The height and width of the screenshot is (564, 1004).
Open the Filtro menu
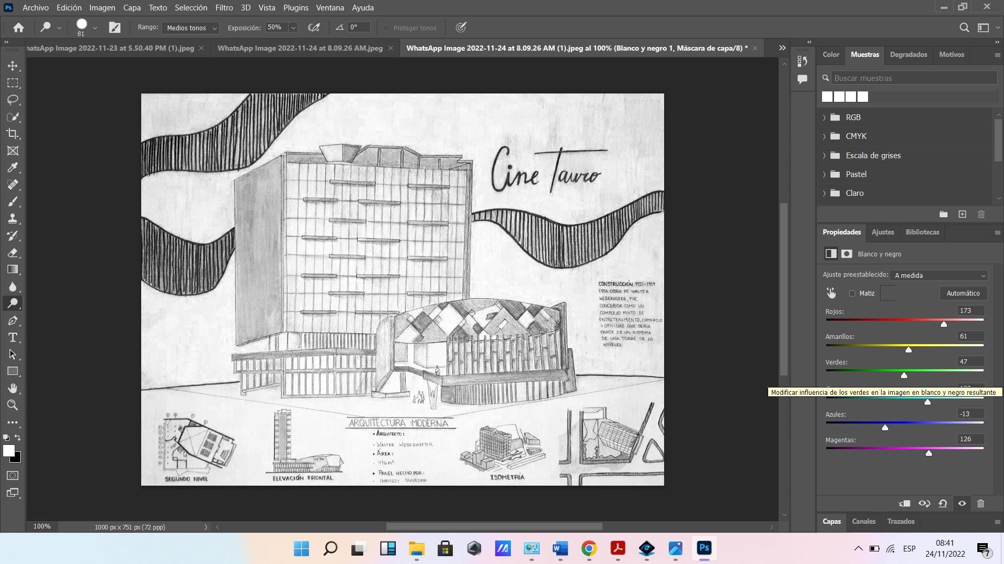224,8
